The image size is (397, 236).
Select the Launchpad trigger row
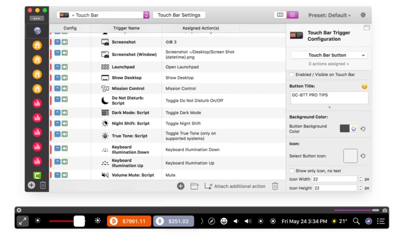(x=167, y=67)
